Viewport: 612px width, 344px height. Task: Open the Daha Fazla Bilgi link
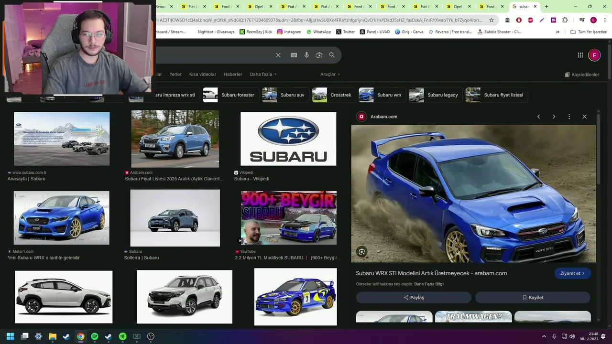pos(429,284)
